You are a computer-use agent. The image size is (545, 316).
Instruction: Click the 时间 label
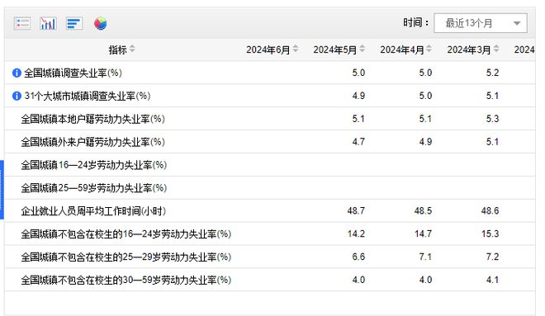pyautogui.click(x=415, y=23)
